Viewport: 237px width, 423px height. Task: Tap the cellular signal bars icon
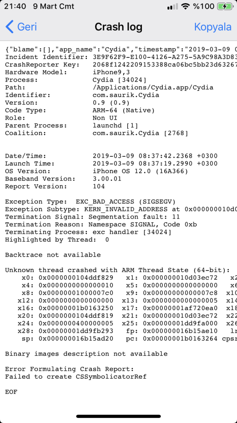(172, 7)
